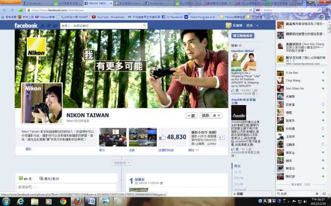Image resolution: width=331 pixels, height=206 pixels.
Task: Close the NIKON TAIWAN tab
Action: [x=111, y=4]
